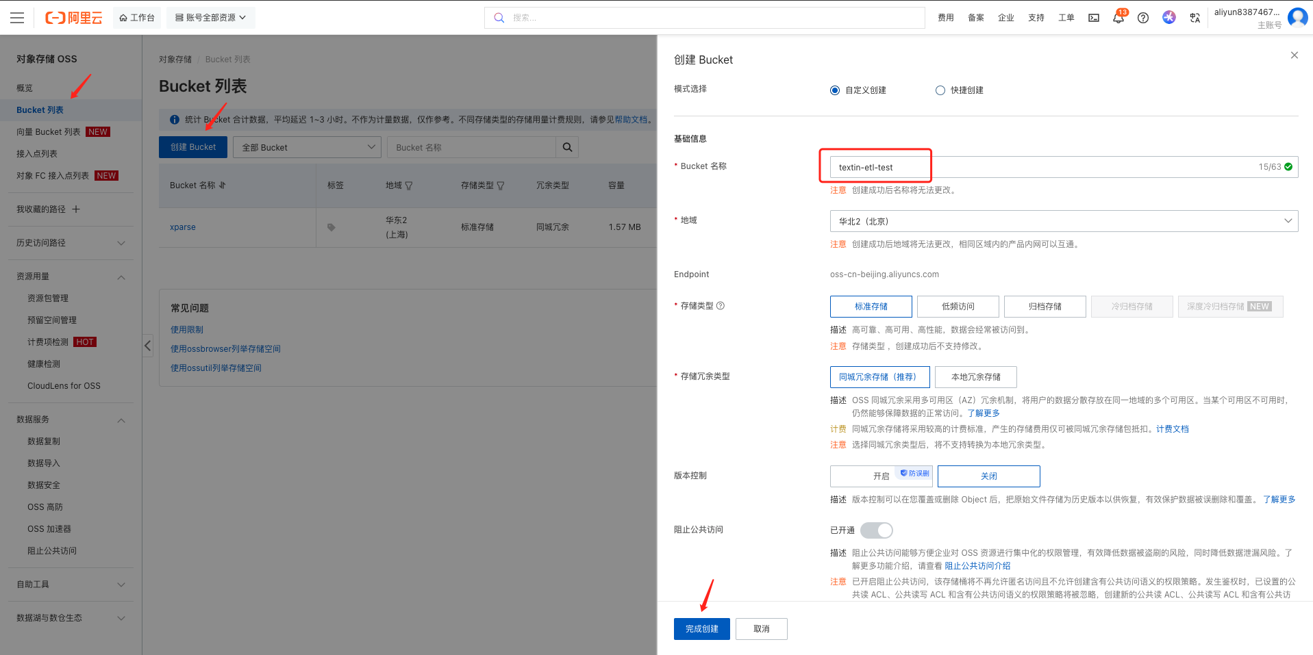Switch language with the translate icon

tap(1195, 18)
